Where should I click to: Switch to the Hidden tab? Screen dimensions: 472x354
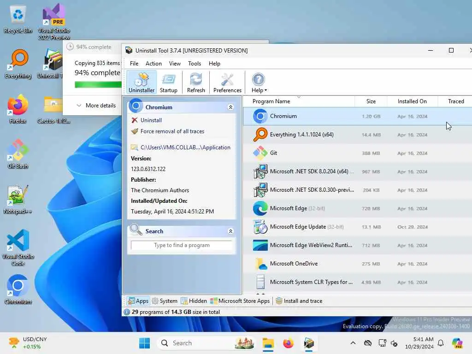(194, 301)
